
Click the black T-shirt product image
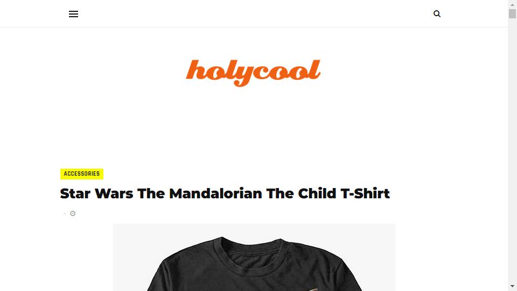pyautogui.click(x=254, y=258)
